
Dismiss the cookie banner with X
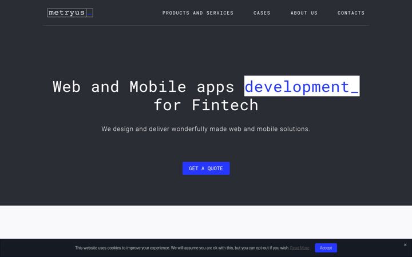click(405, 245)
